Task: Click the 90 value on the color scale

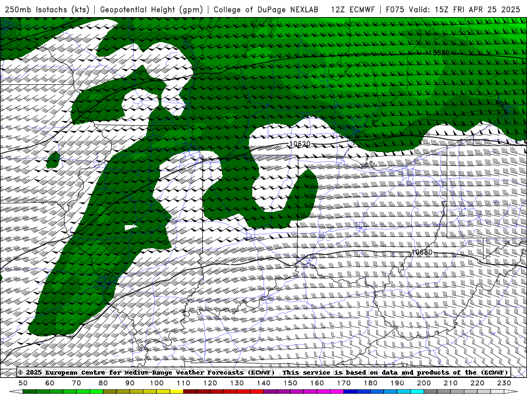Action: point(130,383)
